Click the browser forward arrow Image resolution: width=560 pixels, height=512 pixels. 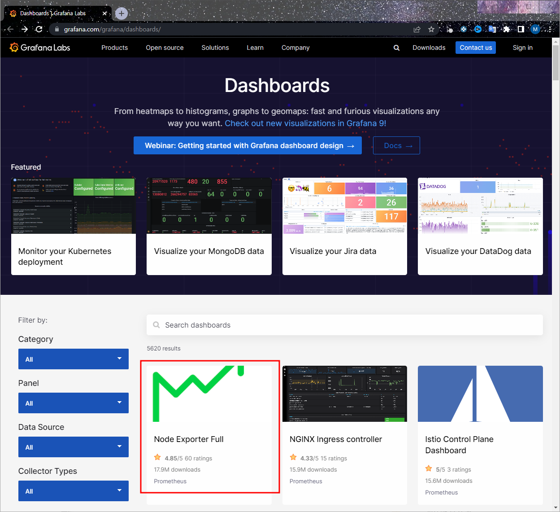tap(25, 29)
